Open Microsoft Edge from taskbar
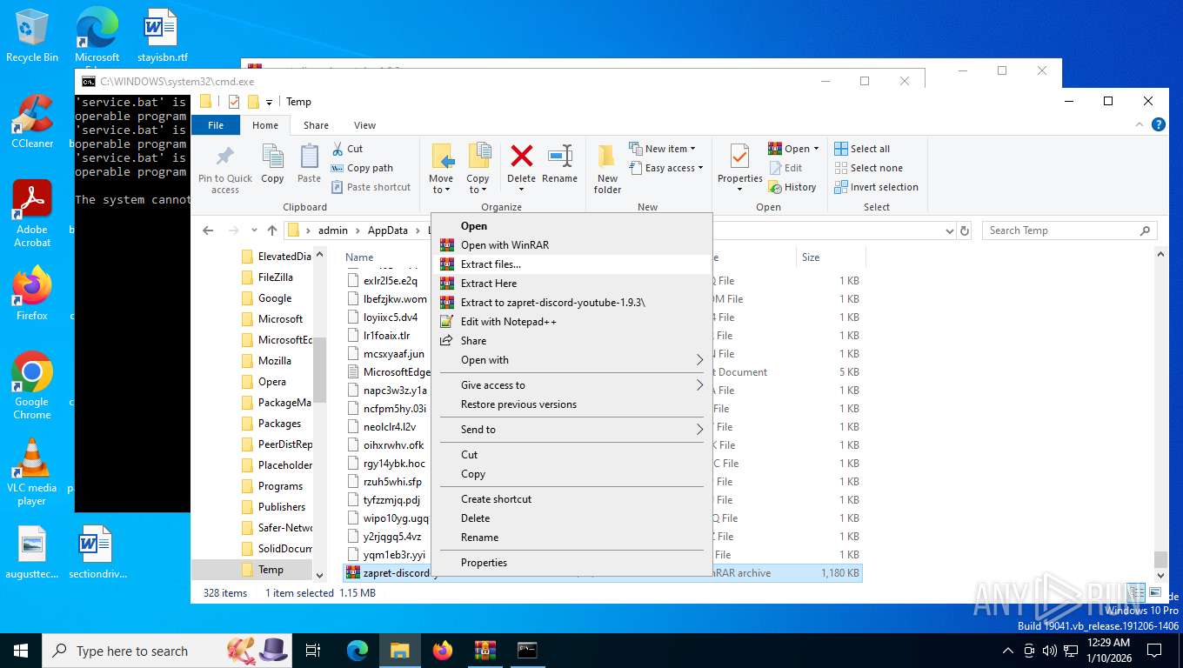This screenshot has width=1183, height=668. pyautogui.click(x=358, y=651)
